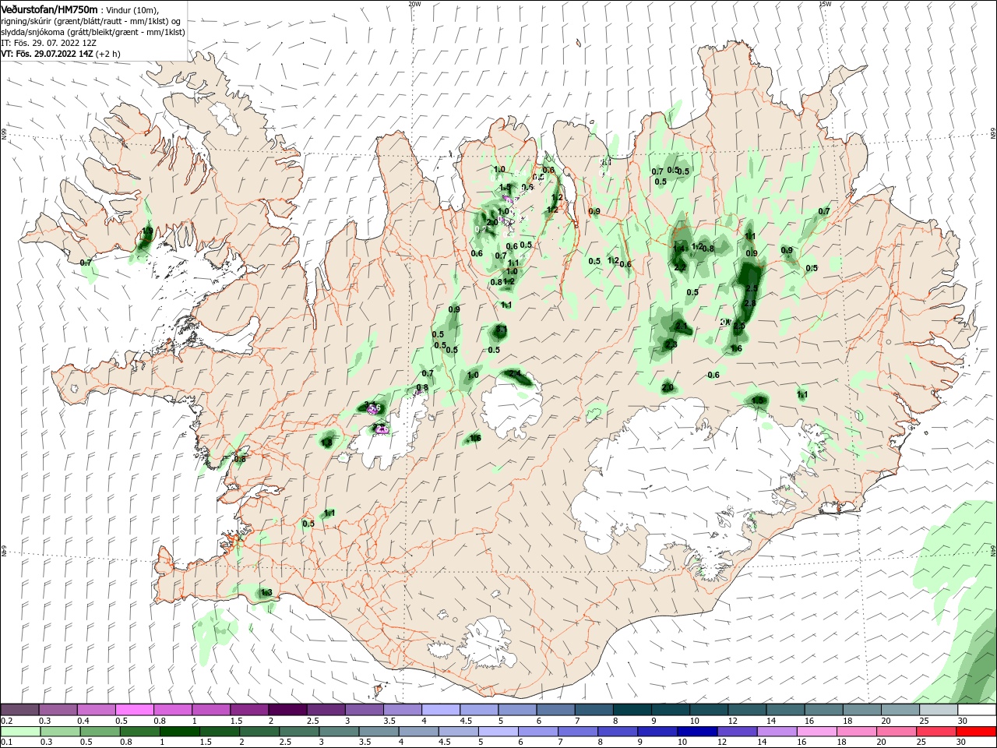Click the dark mauve 0.2–0.3 snow swatch

[19, 710]
